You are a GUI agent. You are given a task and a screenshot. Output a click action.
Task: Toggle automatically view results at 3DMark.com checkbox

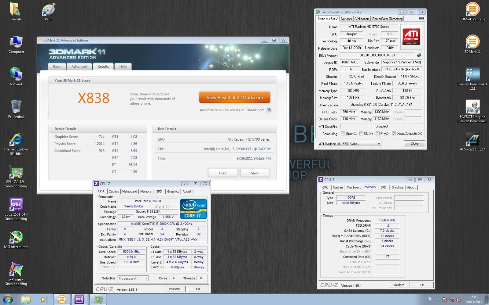[x=269, y=110]
